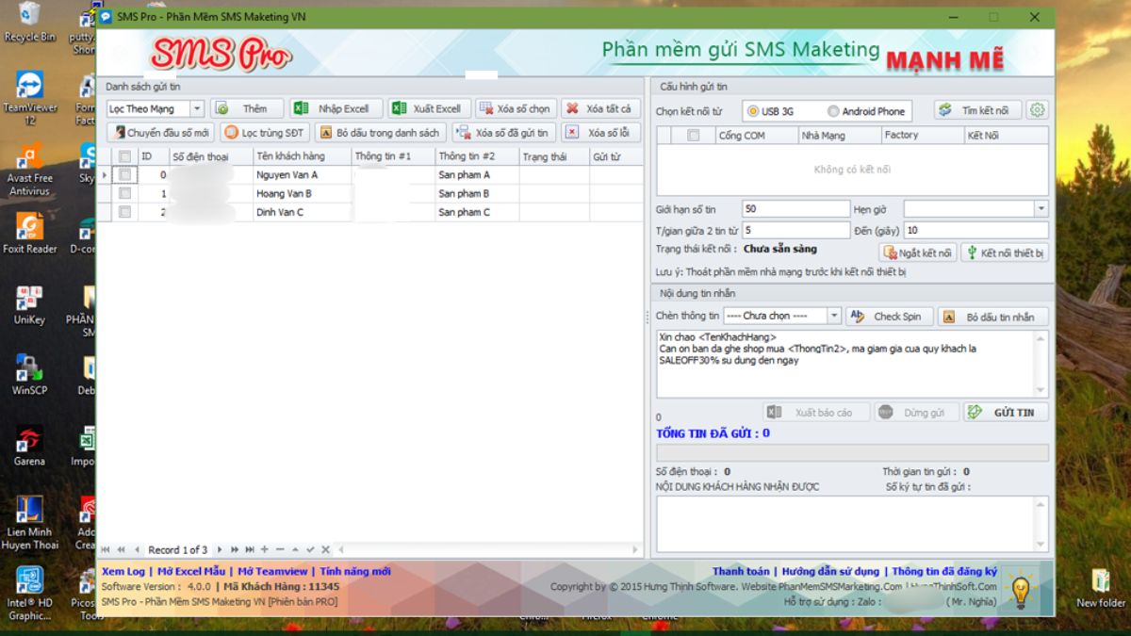Click the Giới hạn số tin input field
Image resolution: width=1131 pixels, height=636 pixels.
pos(795,208)
